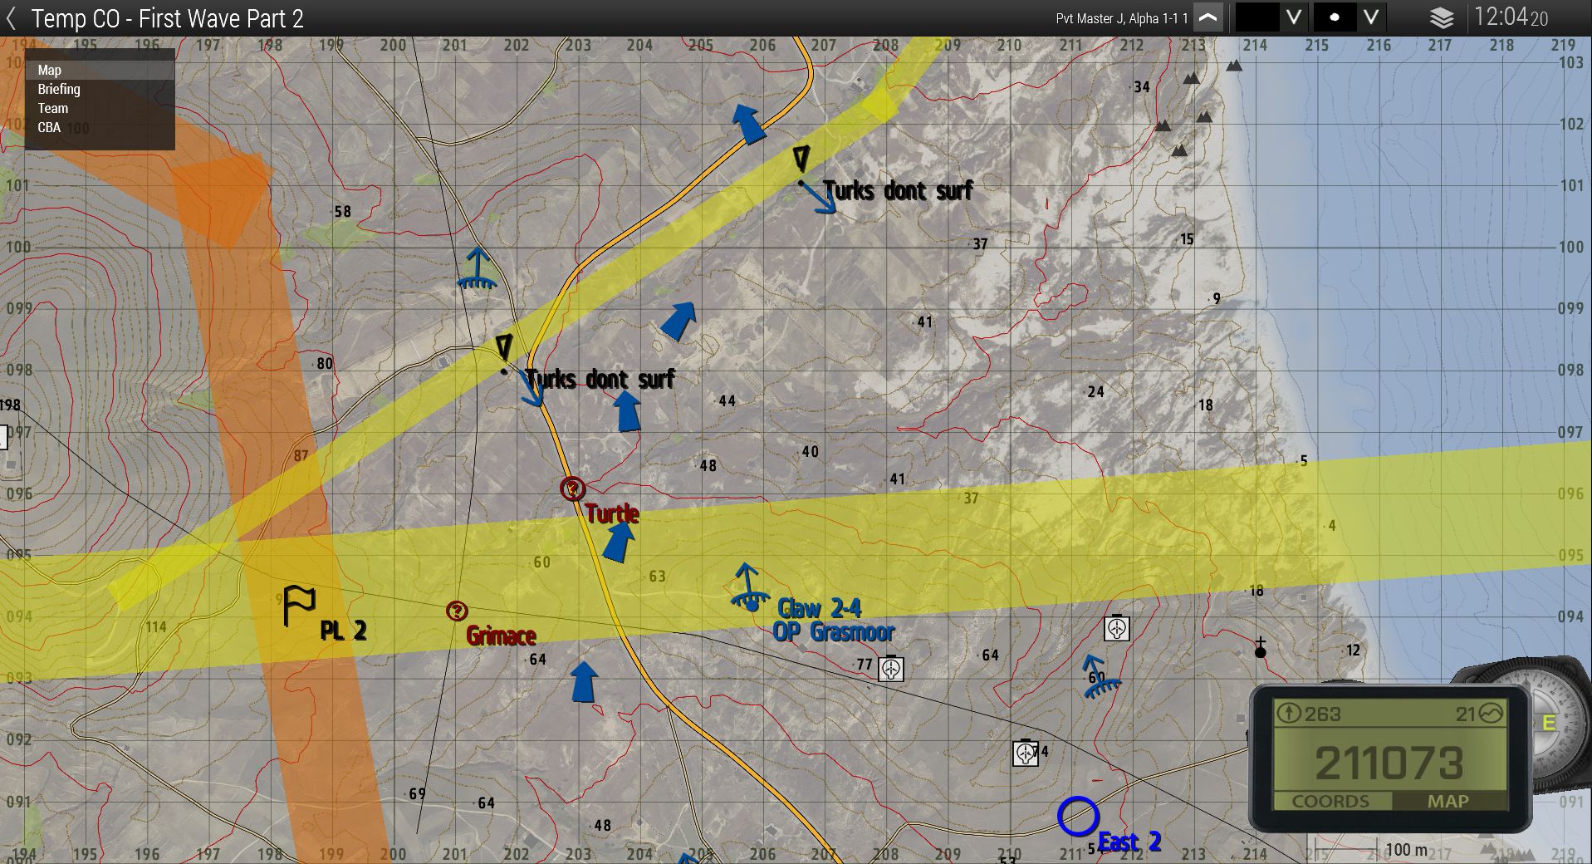Image resolution: width=1592 pixels, height=864 pixels.
Task: Click hill elevation number 58
Action: 343,212
